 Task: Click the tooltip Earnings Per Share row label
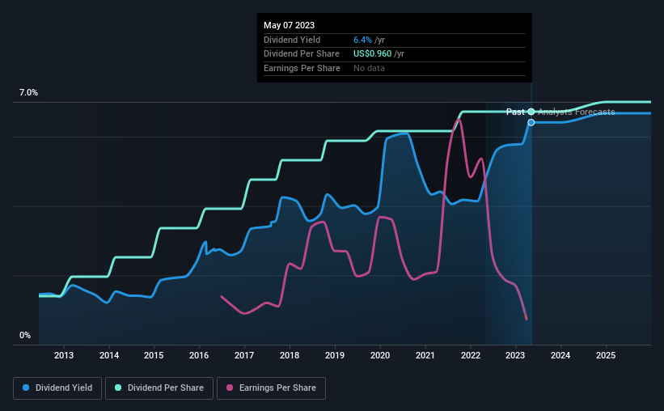[x=302, y=68]
